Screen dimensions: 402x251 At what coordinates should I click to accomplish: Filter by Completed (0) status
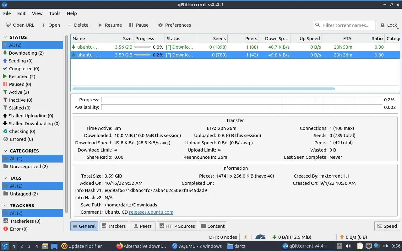point(33,69)
